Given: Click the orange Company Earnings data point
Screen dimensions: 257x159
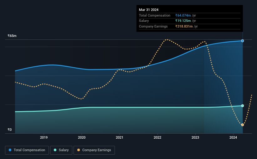Looking at the screenshot, I should tap(242, 125).
